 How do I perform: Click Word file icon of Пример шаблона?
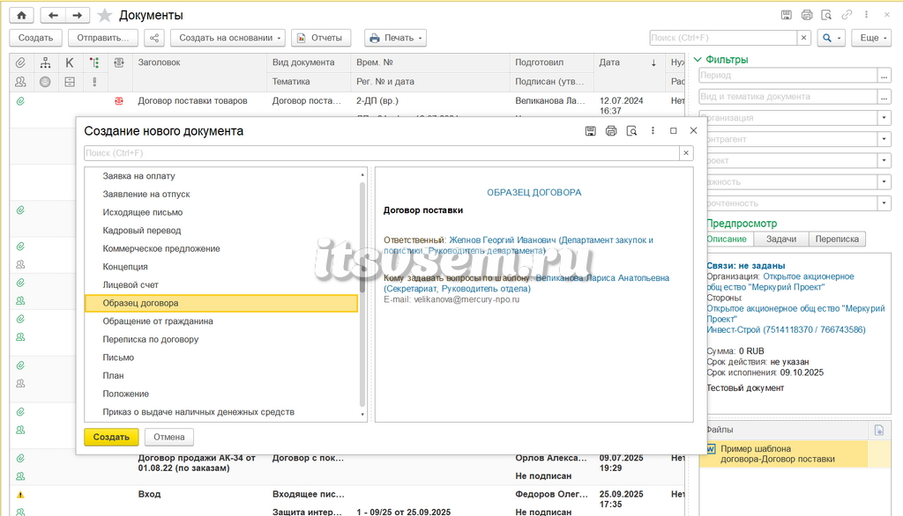pos(711,449)
